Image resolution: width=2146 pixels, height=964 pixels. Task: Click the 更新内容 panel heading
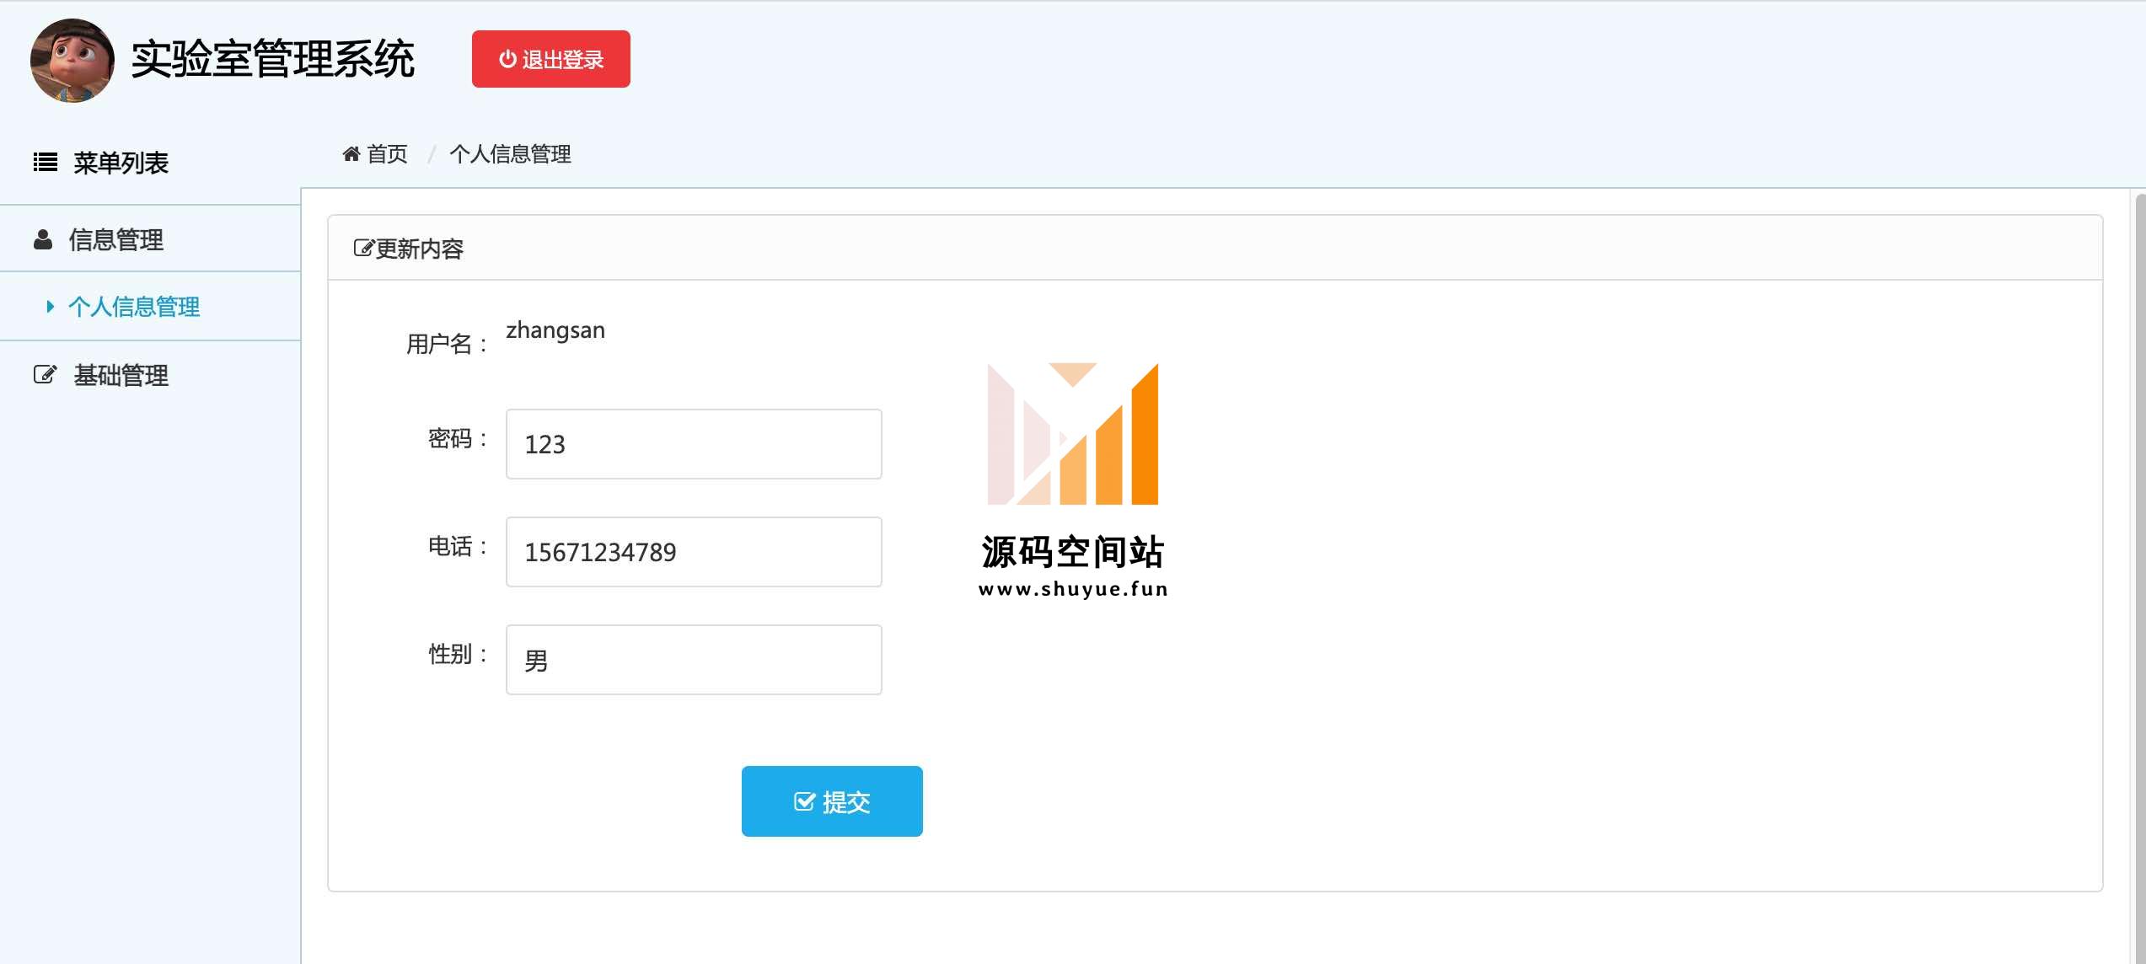point(420,249)
